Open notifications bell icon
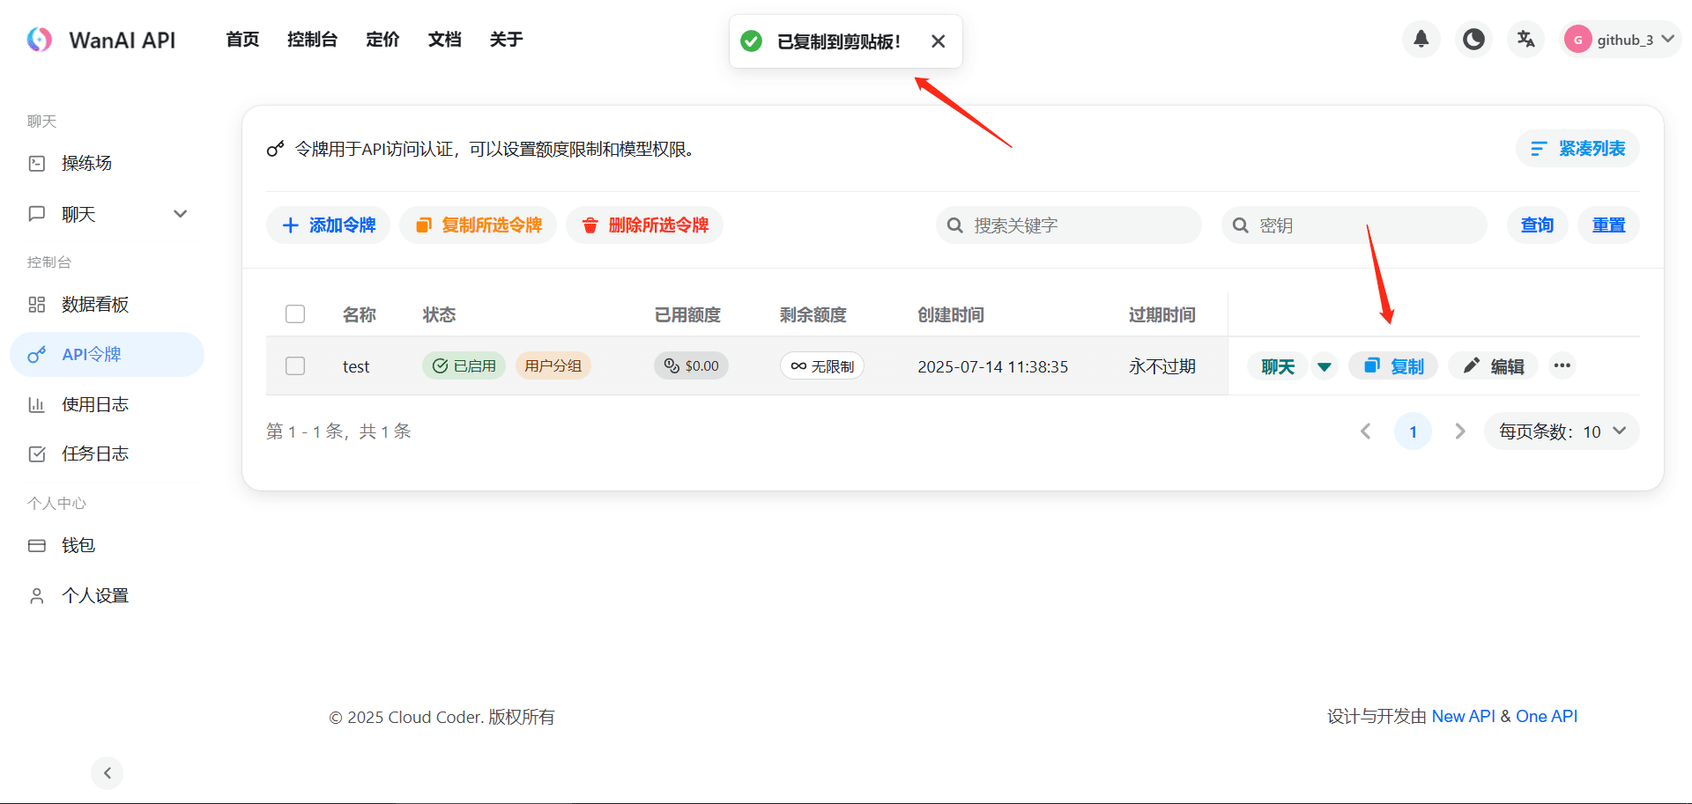This screenshot has width=1692, height=804. point(1421,40)
